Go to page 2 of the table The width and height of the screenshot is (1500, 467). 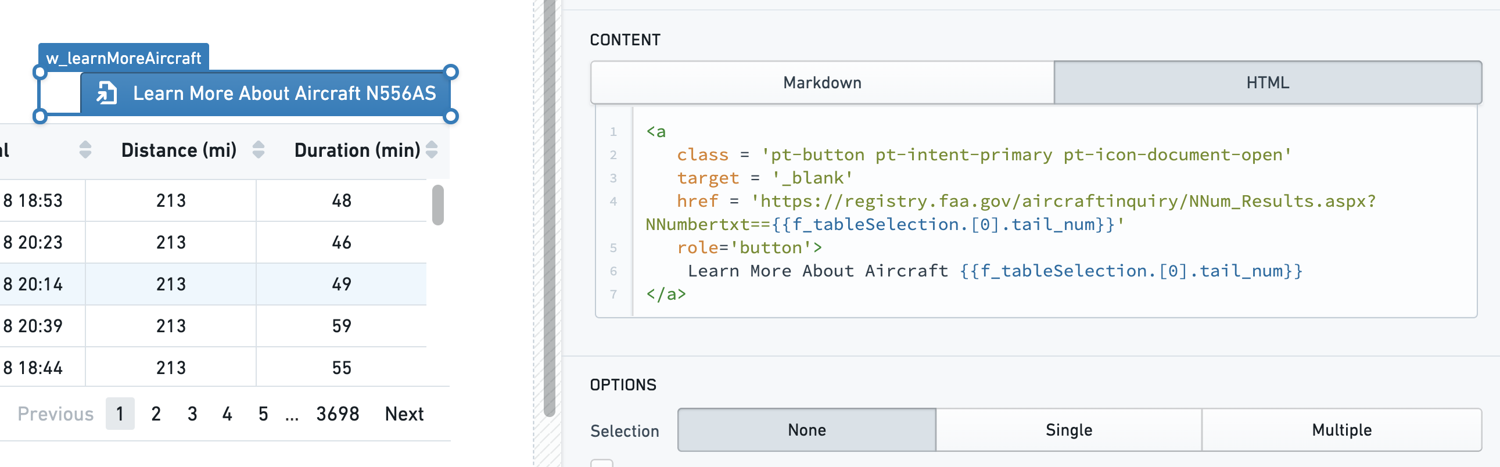click(x=156, y=414)
